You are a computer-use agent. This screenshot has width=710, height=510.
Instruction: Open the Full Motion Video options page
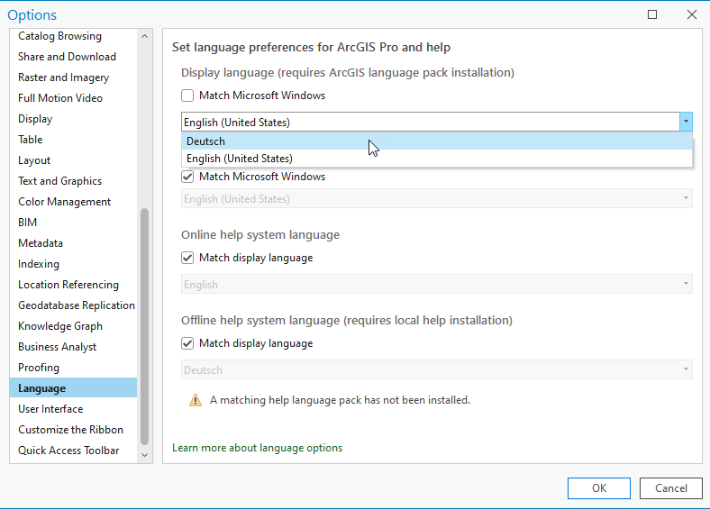pyautogui.click(x=73, y=98)
